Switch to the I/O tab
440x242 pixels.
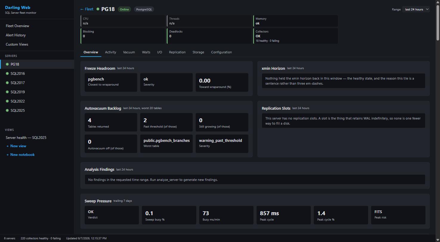coord(160,52)
